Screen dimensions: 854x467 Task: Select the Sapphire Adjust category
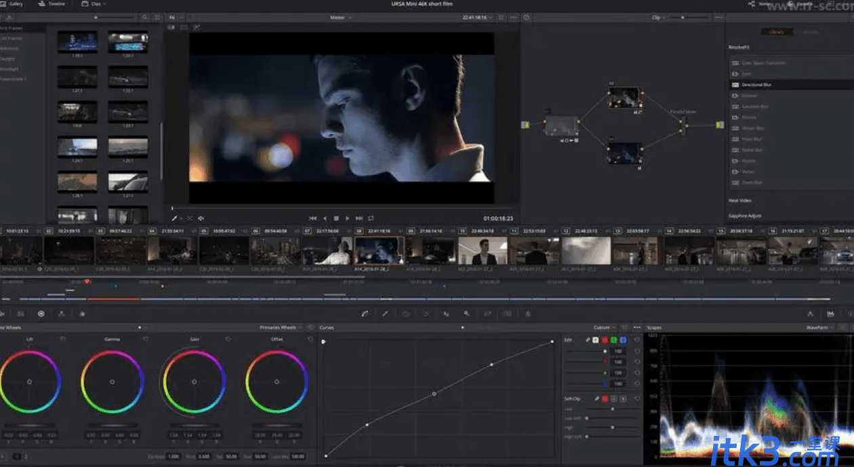[745, 216]
